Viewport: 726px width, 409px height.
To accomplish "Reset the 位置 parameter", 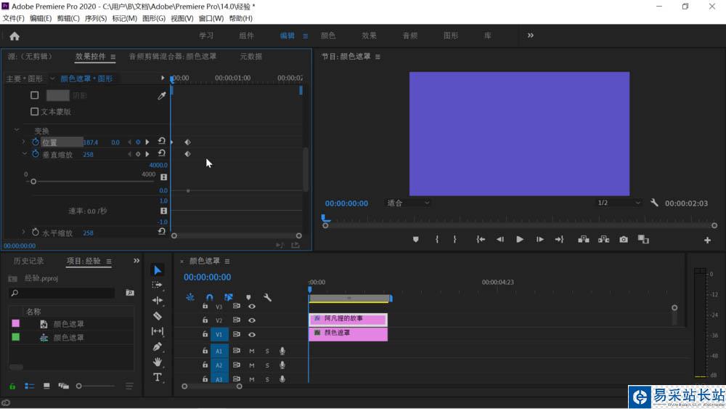I will click(x=162, y=141).
